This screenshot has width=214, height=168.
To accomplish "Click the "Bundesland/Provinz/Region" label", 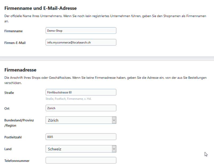I will click(x=19, y=123).
